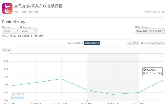
Task: Select the magnifier zoom icon above chart
Action: tap(9, 50)
